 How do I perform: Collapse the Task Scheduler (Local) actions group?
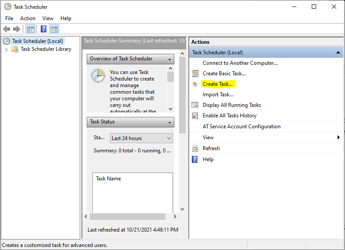tap(338, 53)
